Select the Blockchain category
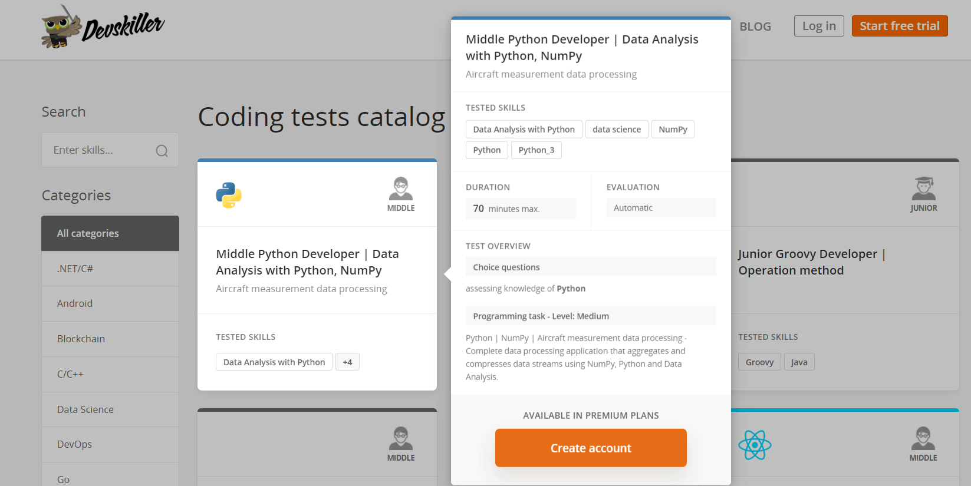Screen dimensions: 971x486 110,339
